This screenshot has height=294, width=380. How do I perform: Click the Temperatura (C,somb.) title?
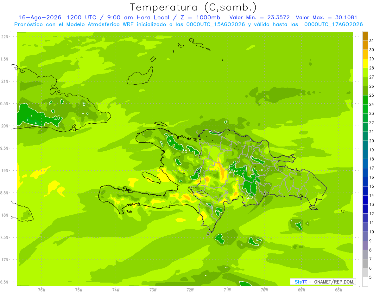pyautogui.click(x=193, y=7)
